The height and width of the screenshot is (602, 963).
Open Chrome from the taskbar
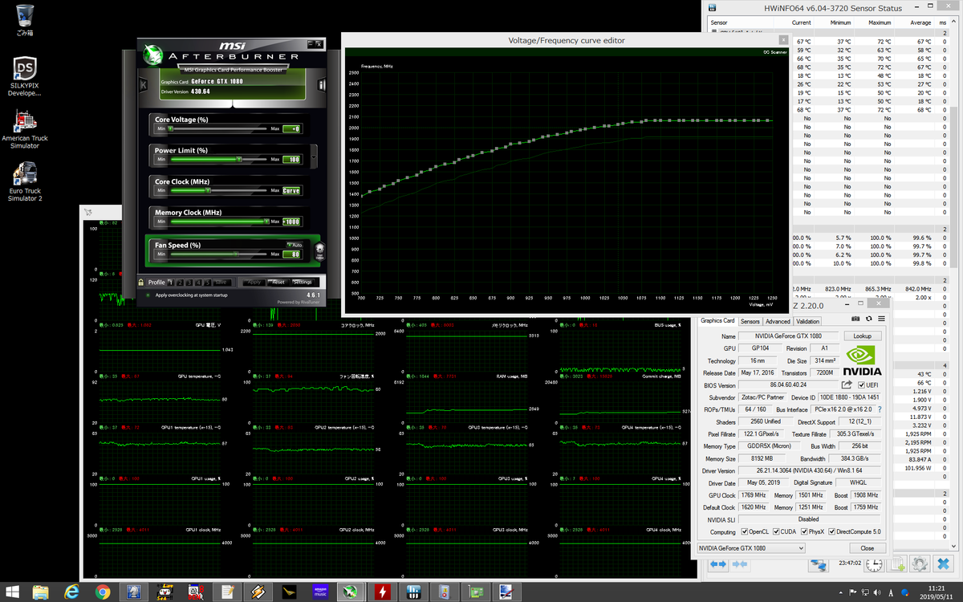pyautogui.click(x=103, y=592)
